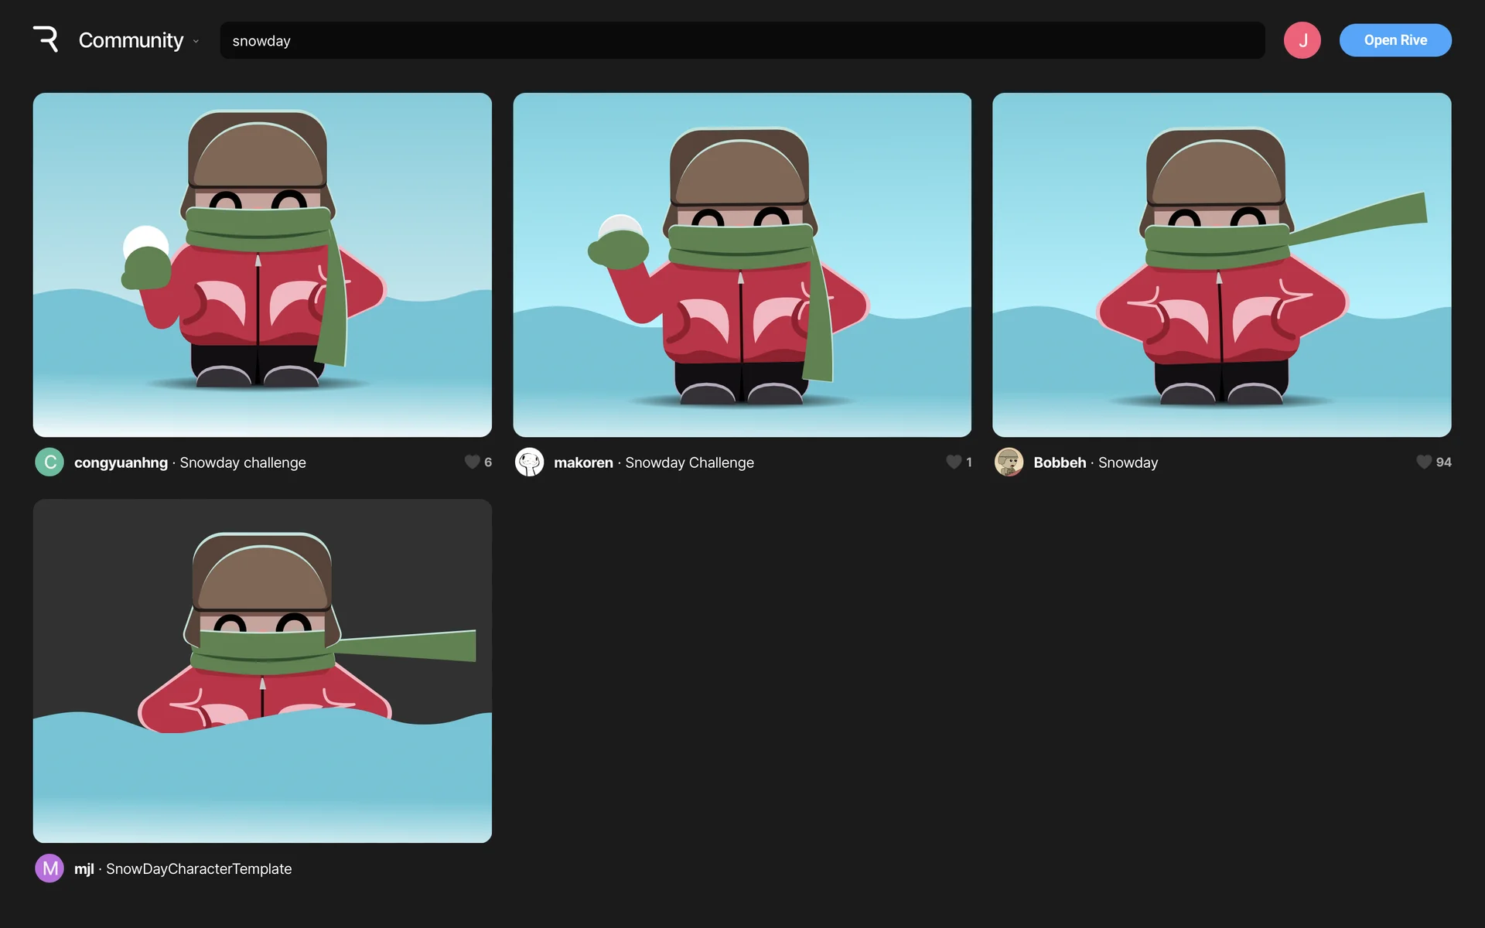Screen dimensions: 1485x928
Task: Open the Community menu label
Action: [x=131, y=40]
